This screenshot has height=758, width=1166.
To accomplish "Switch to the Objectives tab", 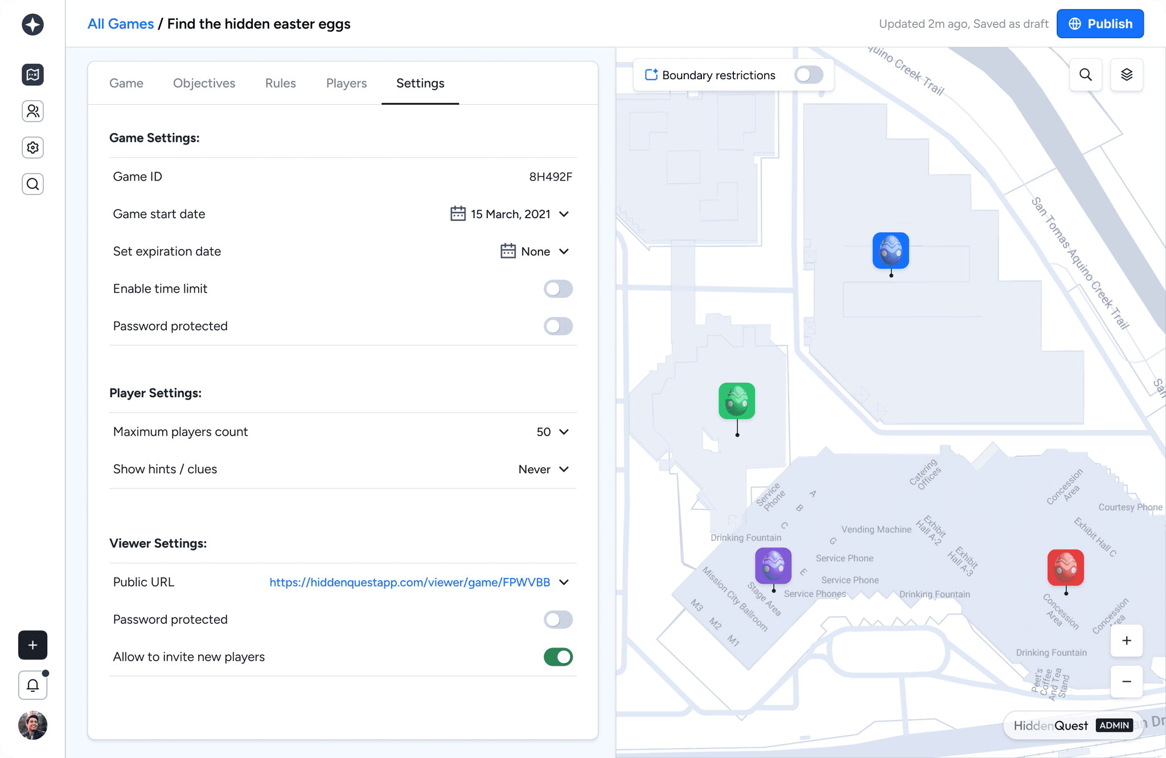I will [x=204, y=83].
